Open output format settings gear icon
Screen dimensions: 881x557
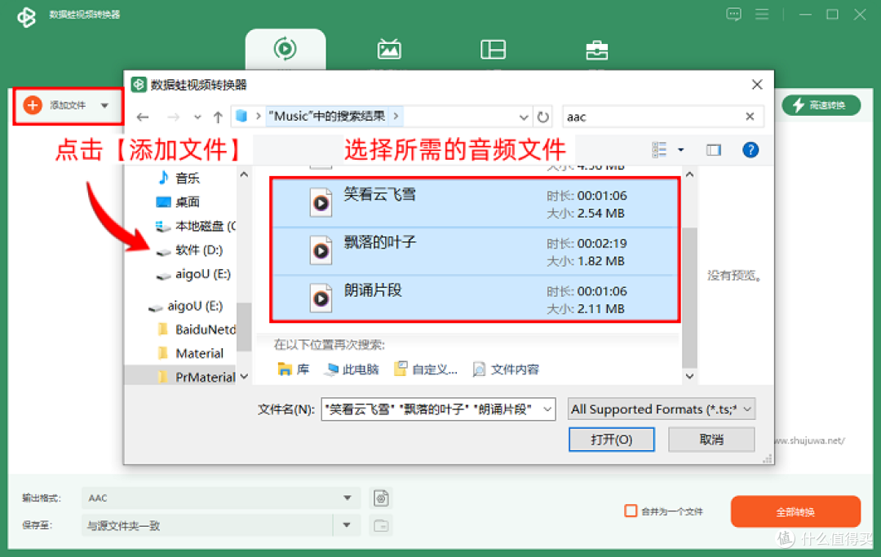tap(381, 498)
